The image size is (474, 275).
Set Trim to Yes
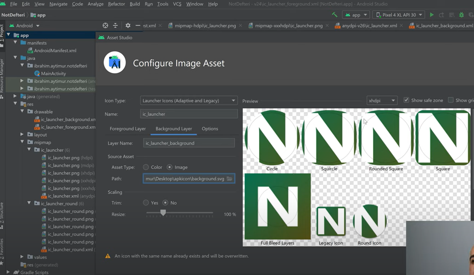point(146,203)
